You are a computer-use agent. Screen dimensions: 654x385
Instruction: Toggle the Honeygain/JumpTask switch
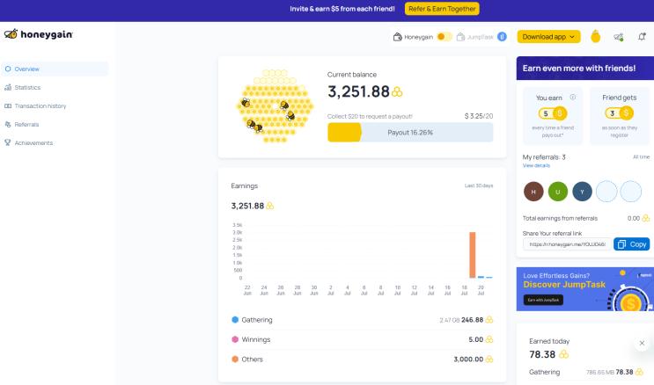pos(445,37)
